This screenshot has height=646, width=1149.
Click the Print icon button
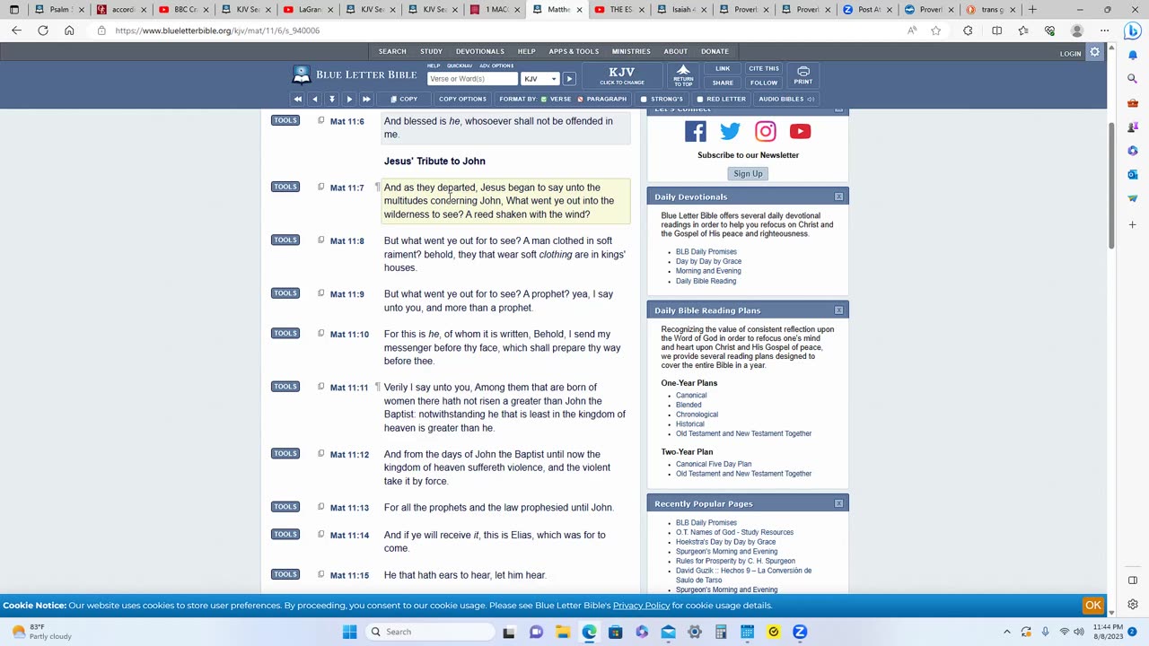pyautogui.click(x=803, y=75)
